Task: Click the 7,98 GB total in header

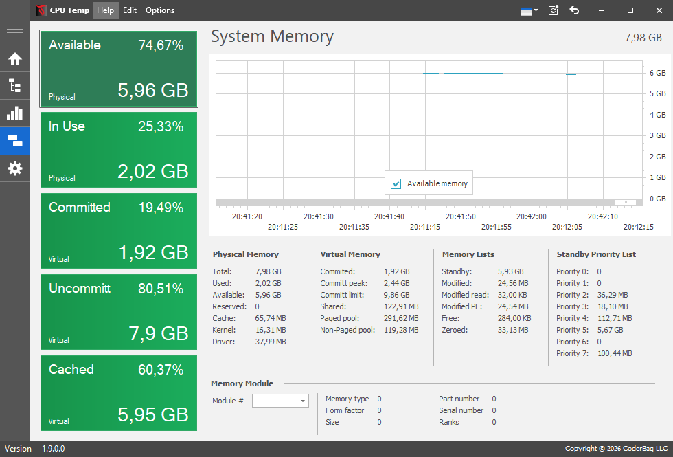Action: pyautogui.click(x=643, y=38)
